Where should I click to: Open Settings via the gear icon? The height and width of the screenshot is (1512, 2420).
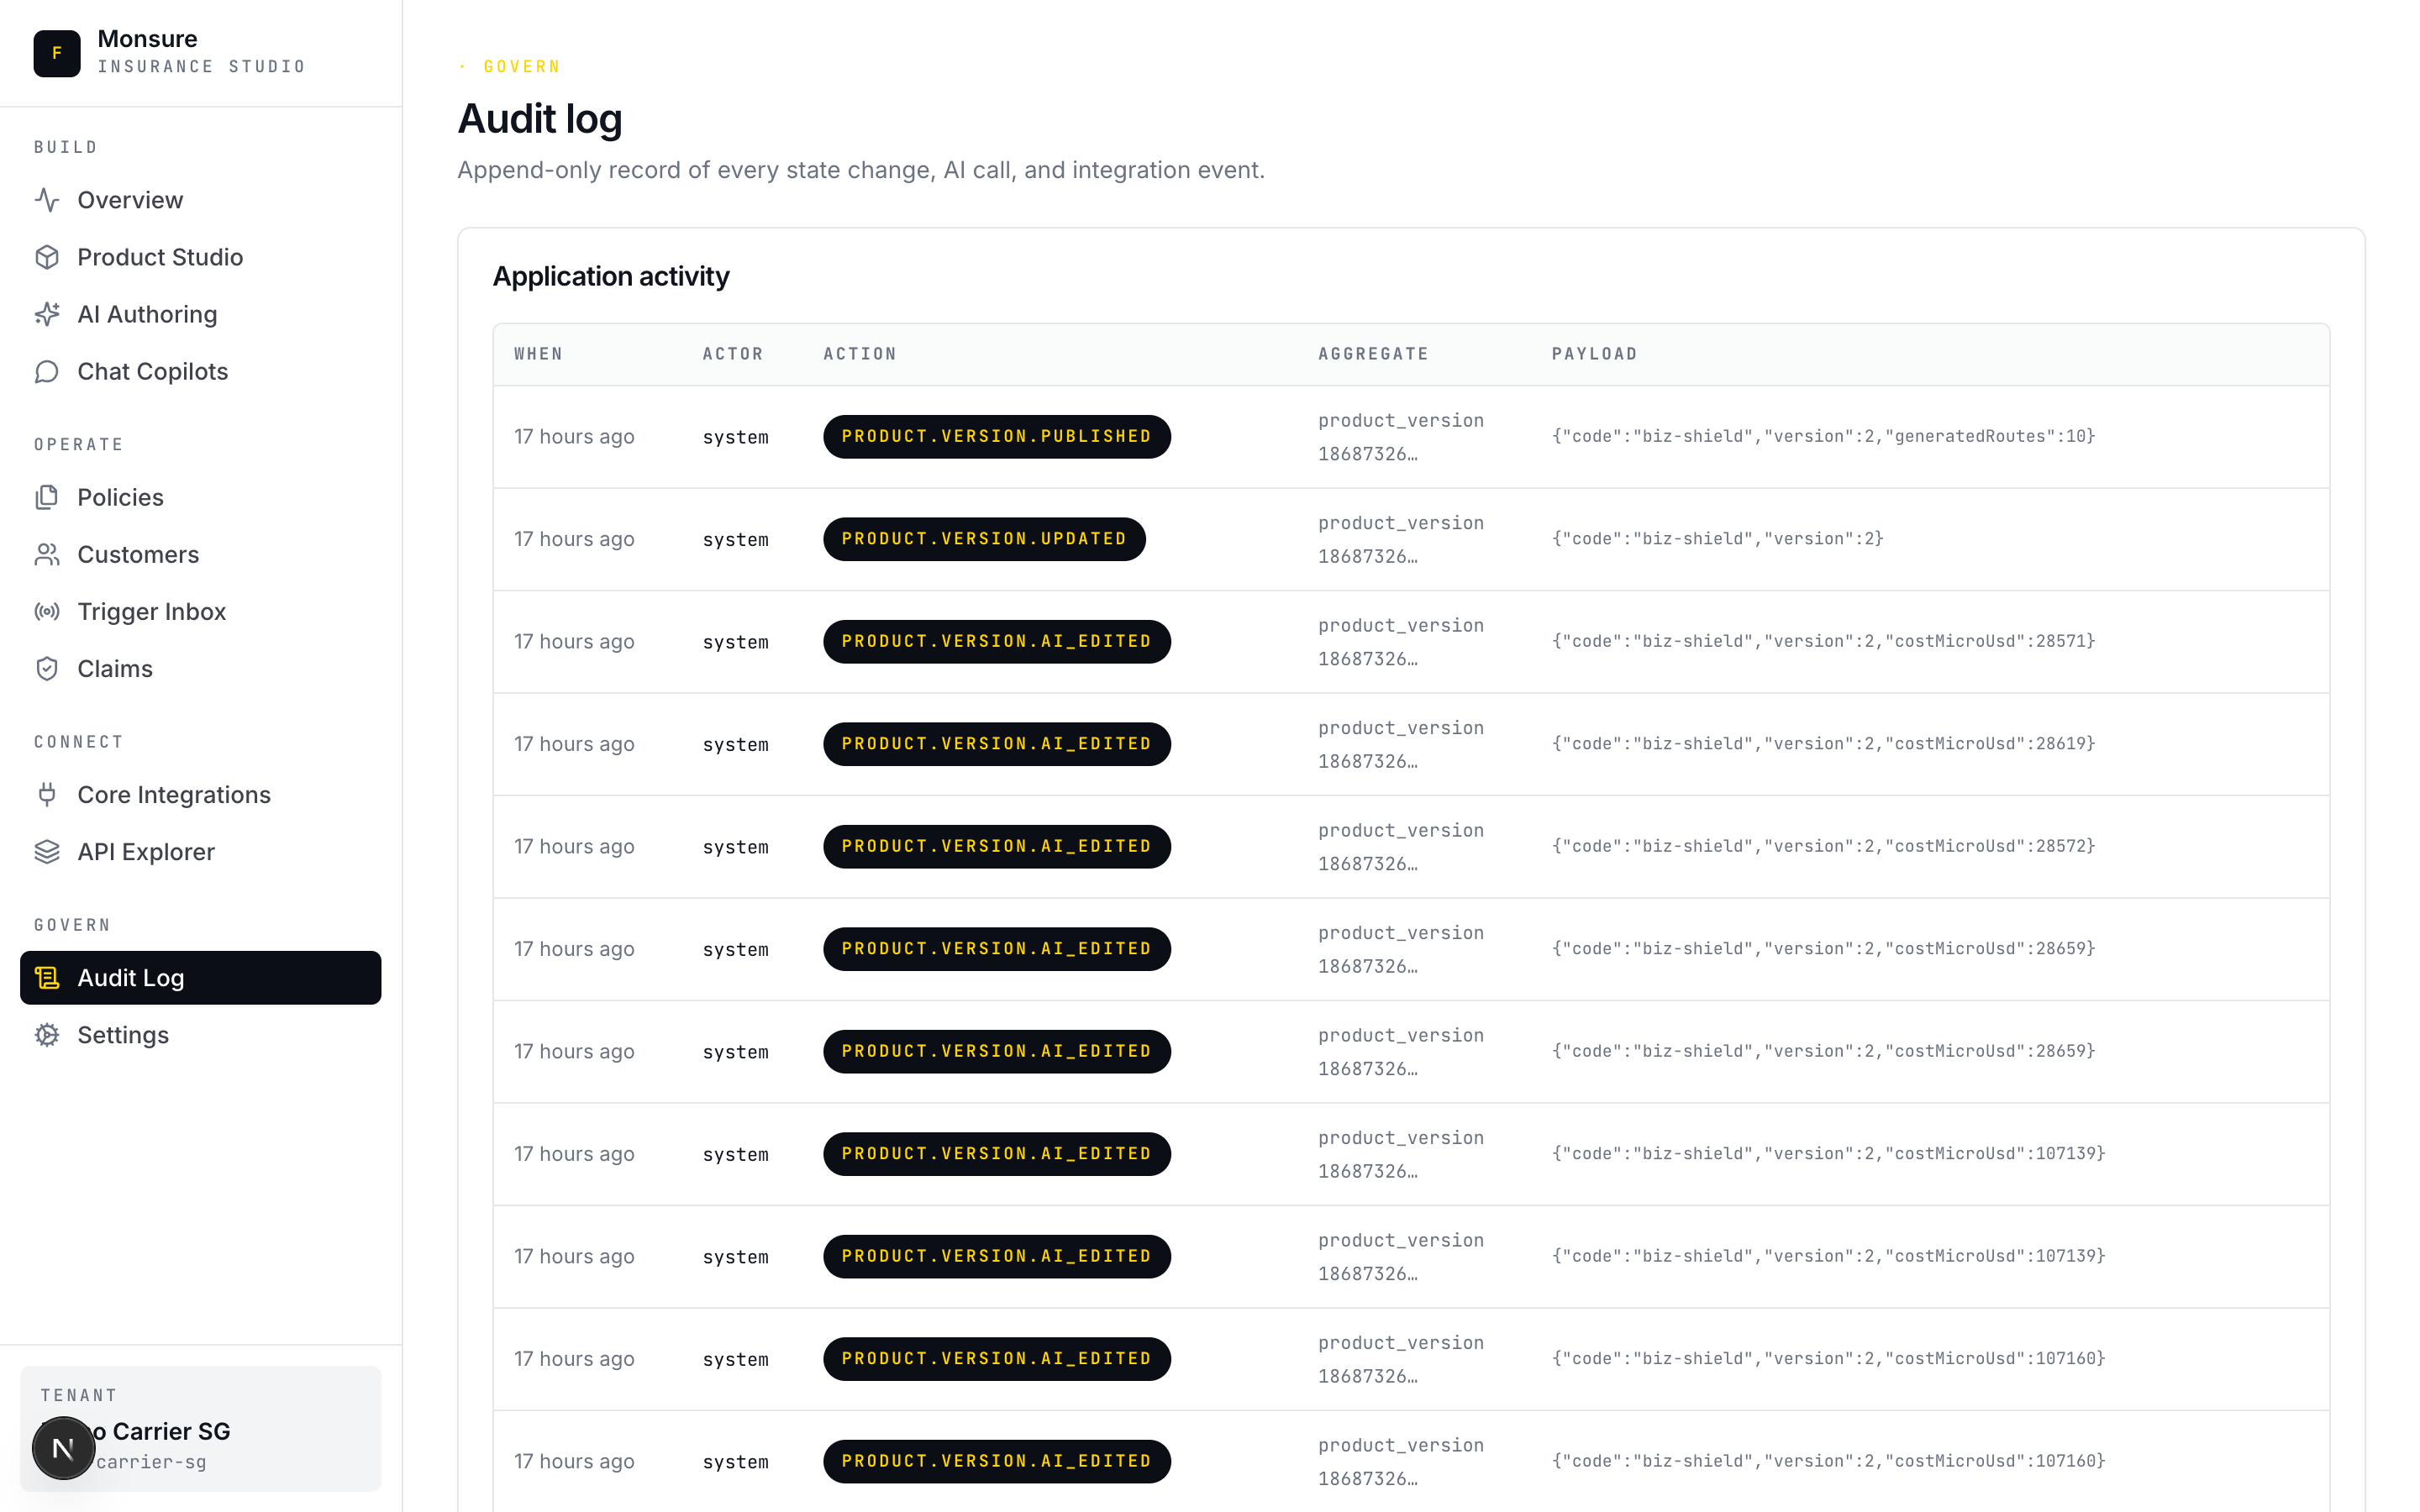[x=47, y=1035]
